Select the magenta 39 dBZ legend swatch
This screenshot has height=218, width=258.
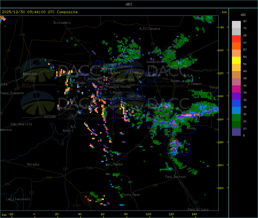click(236, 89)
